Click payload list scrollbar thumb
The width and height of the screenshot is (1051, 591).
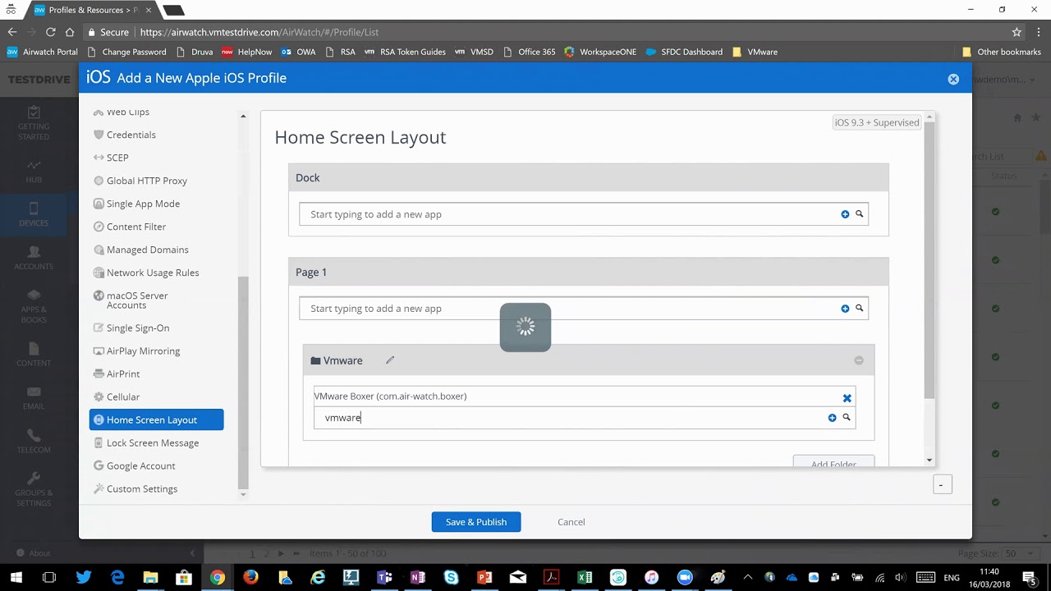pyautogui.click(x=242, y=382)
